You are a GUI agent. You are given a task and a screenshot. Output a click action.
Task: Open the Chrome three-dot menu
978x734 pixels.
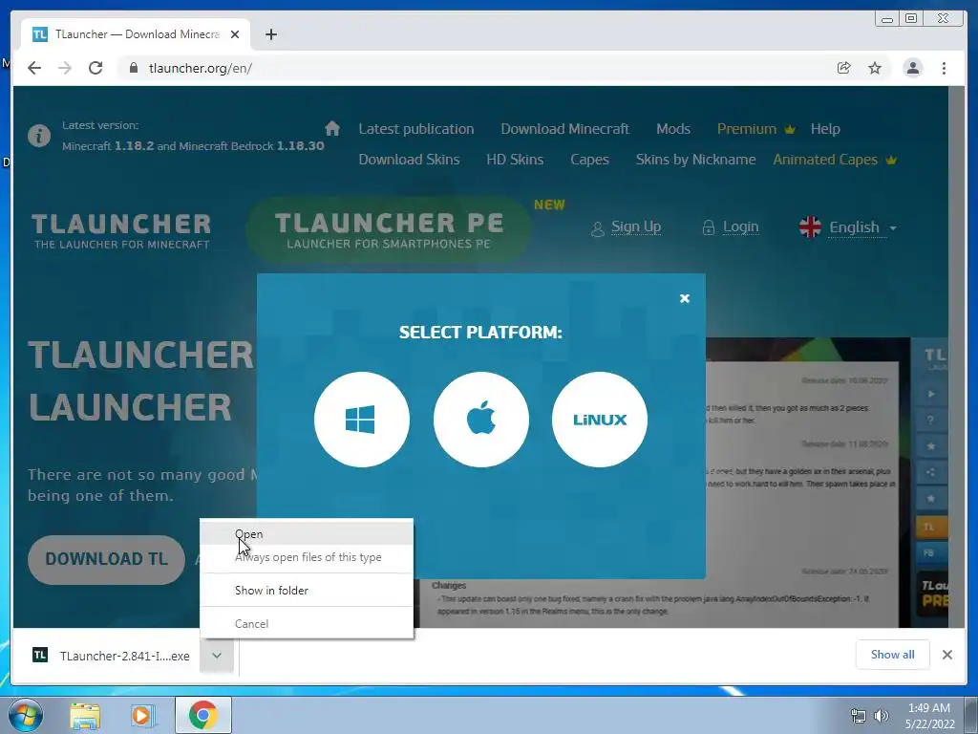(x=944, y=68)
